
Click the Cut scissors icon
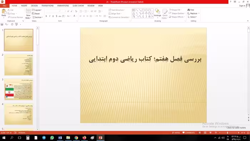point(9,10)
